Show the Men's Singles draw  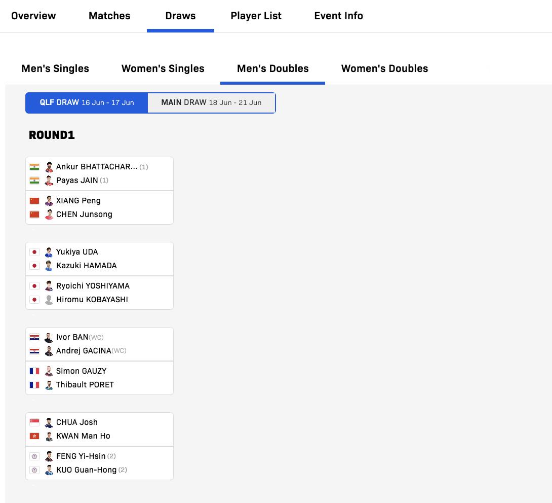pos(55,68)
